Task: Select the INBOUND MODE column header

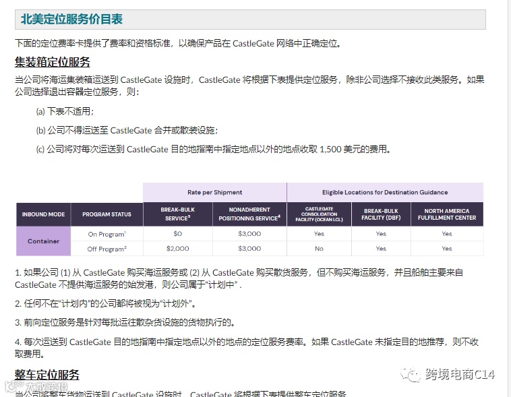Action: coord(43,214)
